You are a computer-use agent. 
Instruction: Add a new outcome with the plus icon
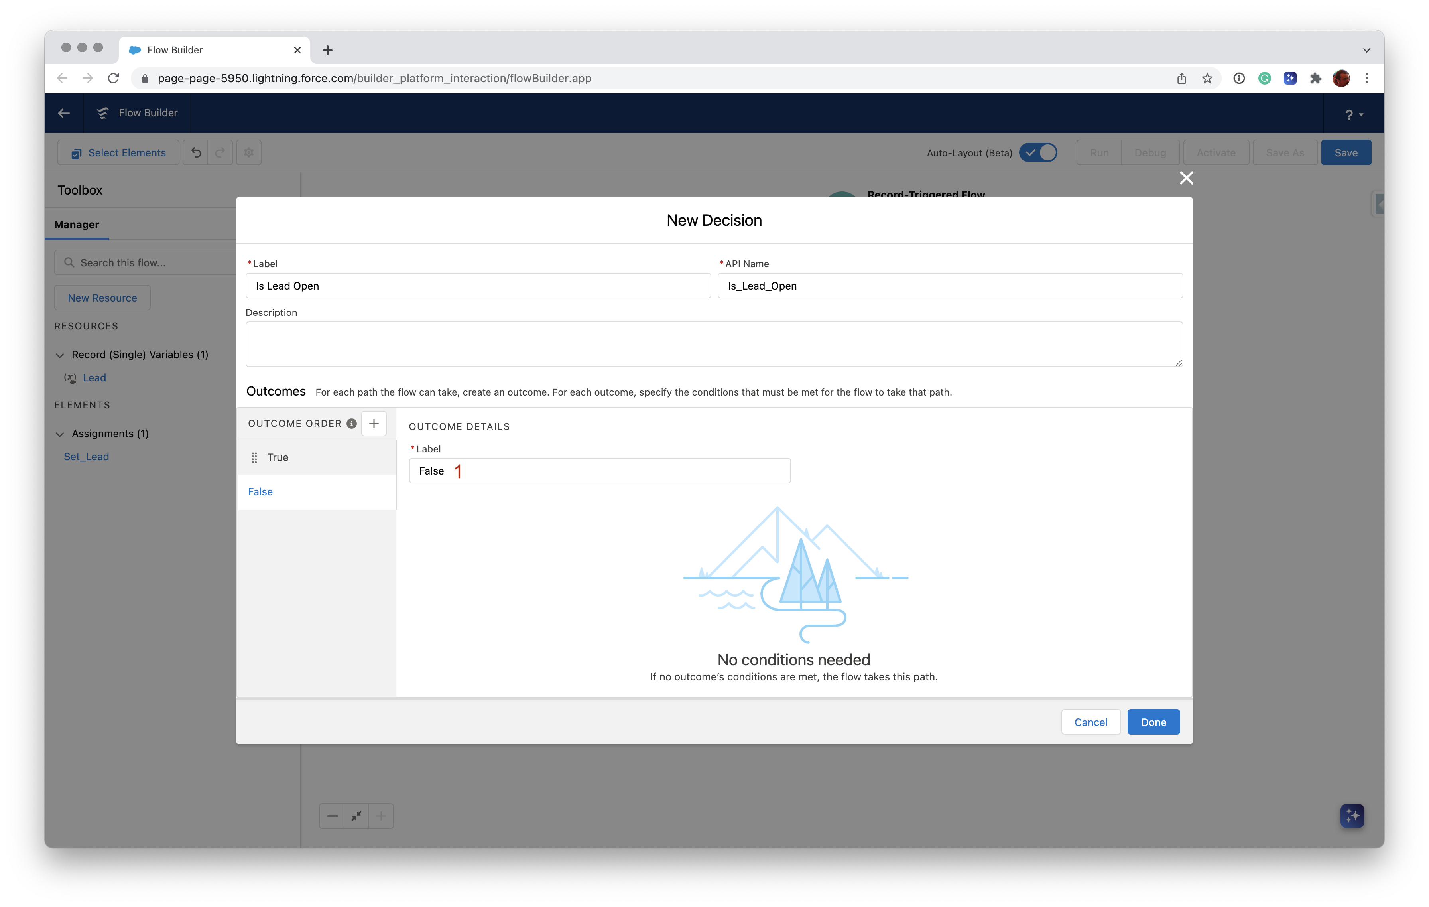[x=374, y=423]
